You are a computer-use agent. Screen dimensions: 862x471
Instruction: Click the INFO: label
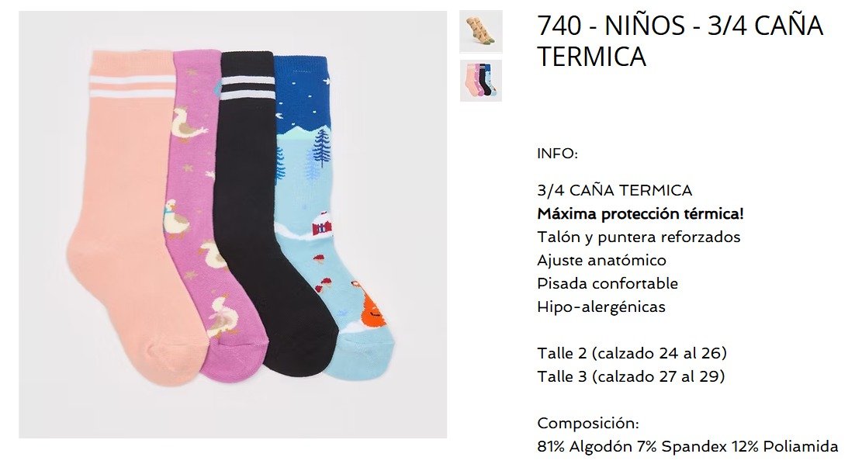557,154
